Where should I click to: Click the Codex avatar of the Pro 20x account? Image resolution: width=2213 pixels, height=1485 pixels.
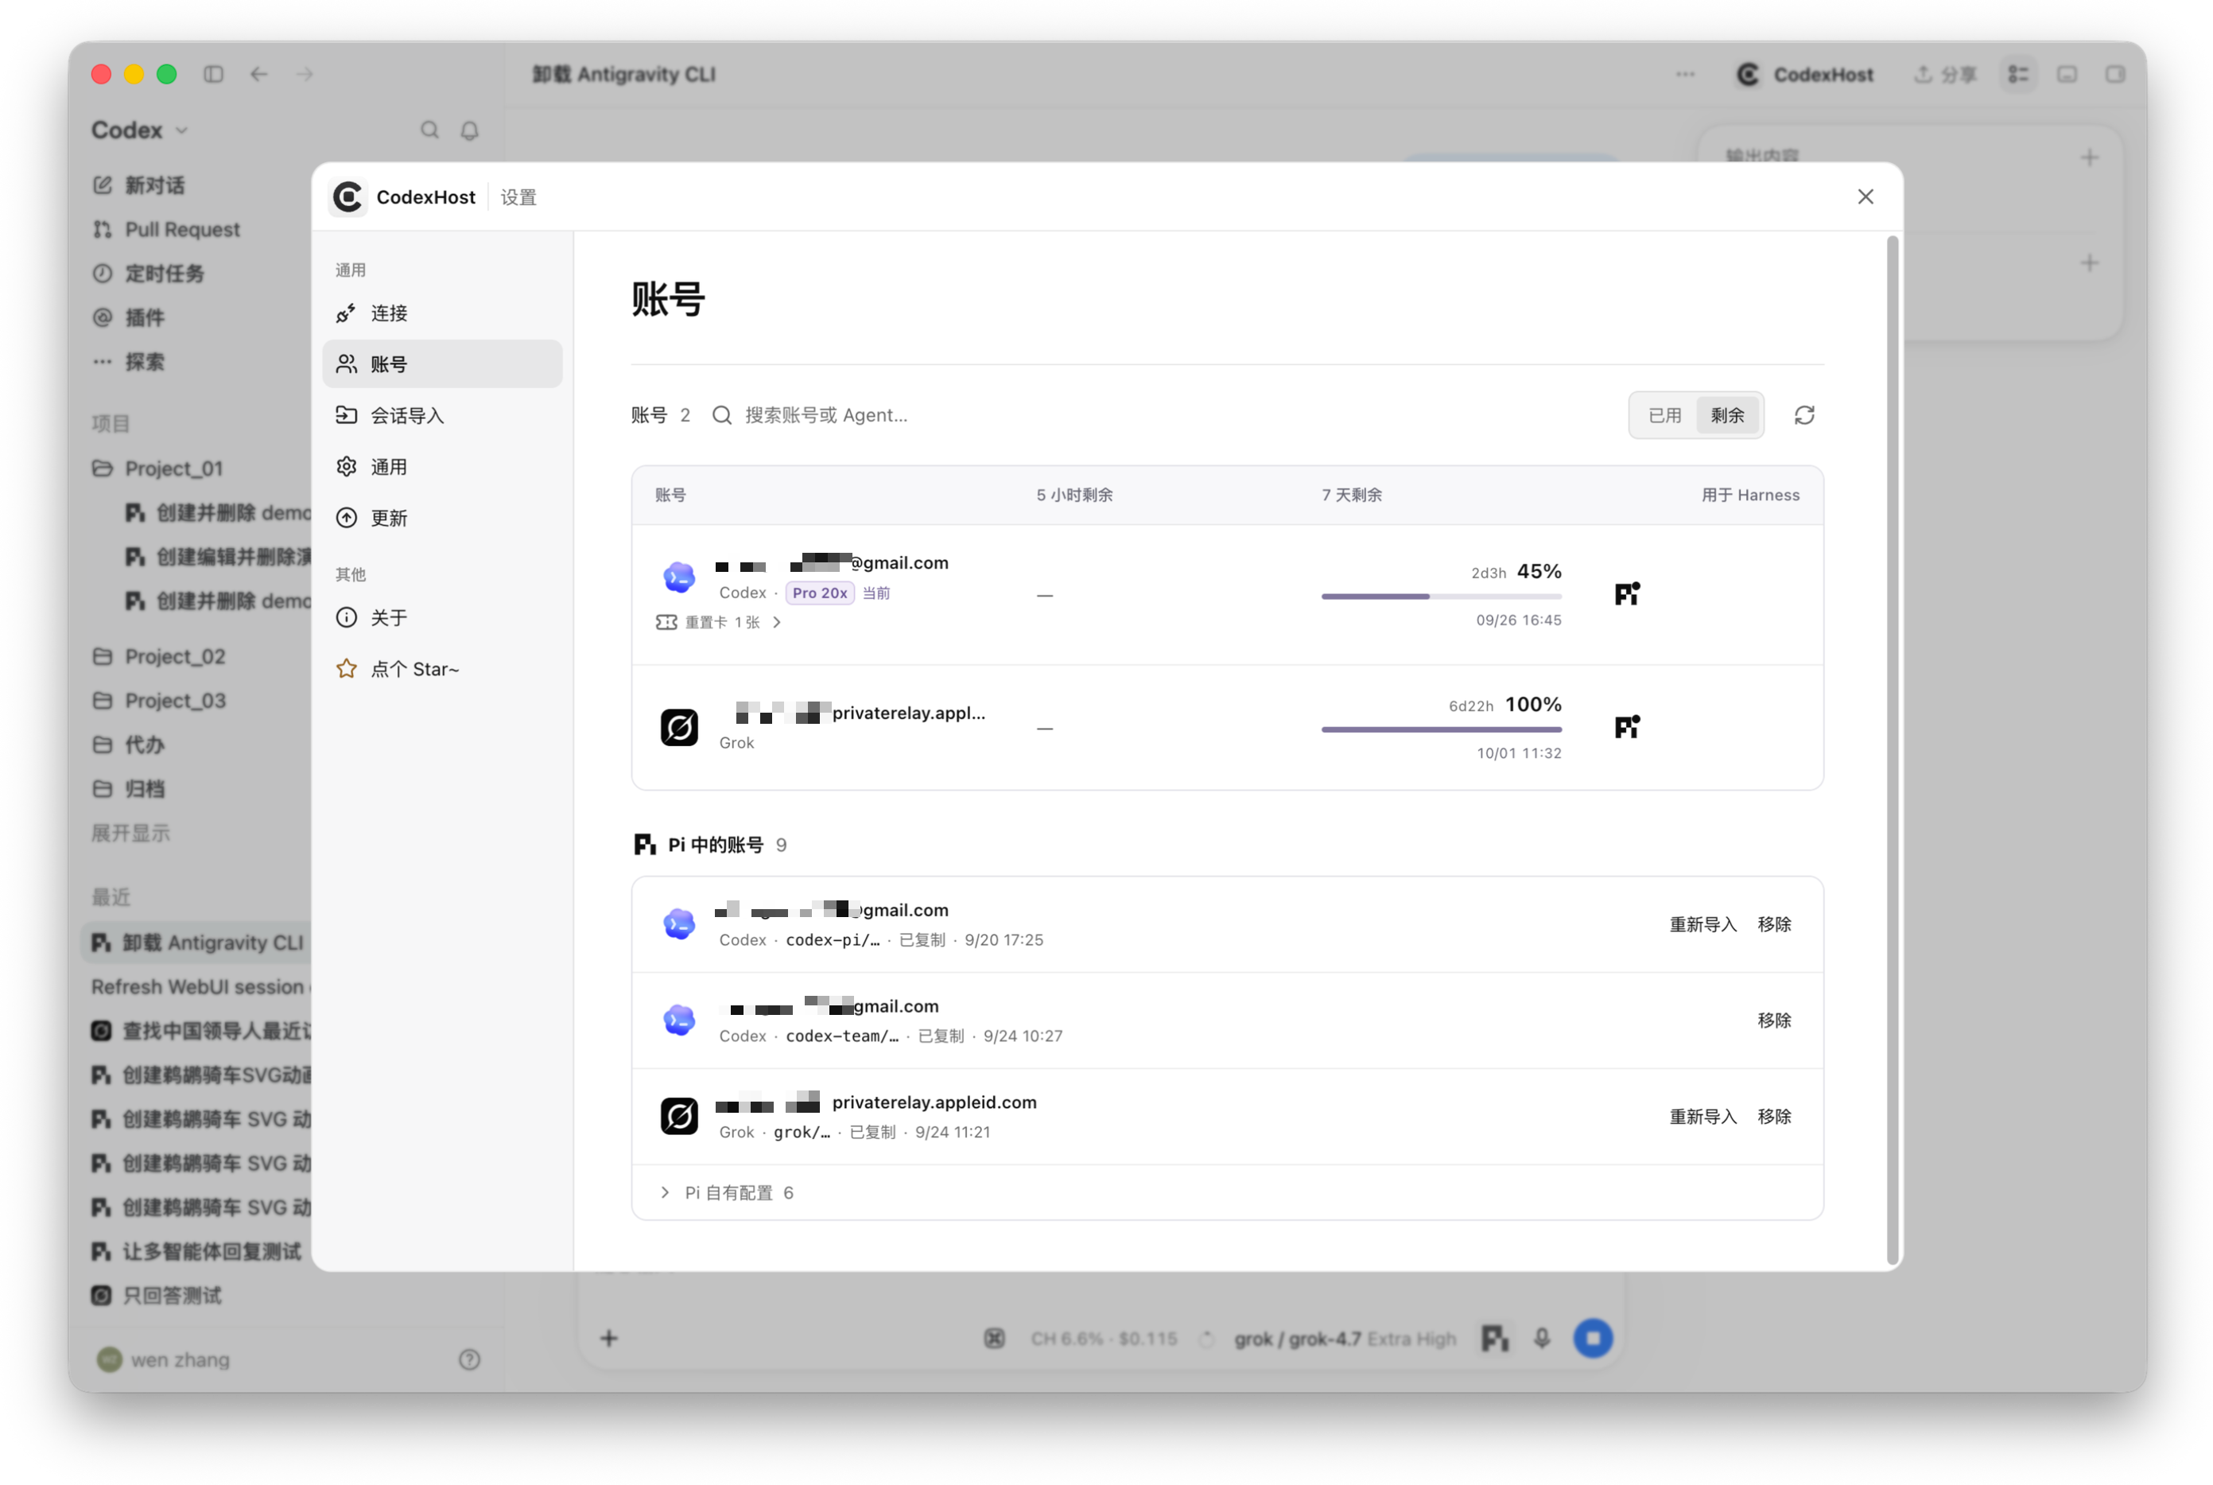(678, 577)
